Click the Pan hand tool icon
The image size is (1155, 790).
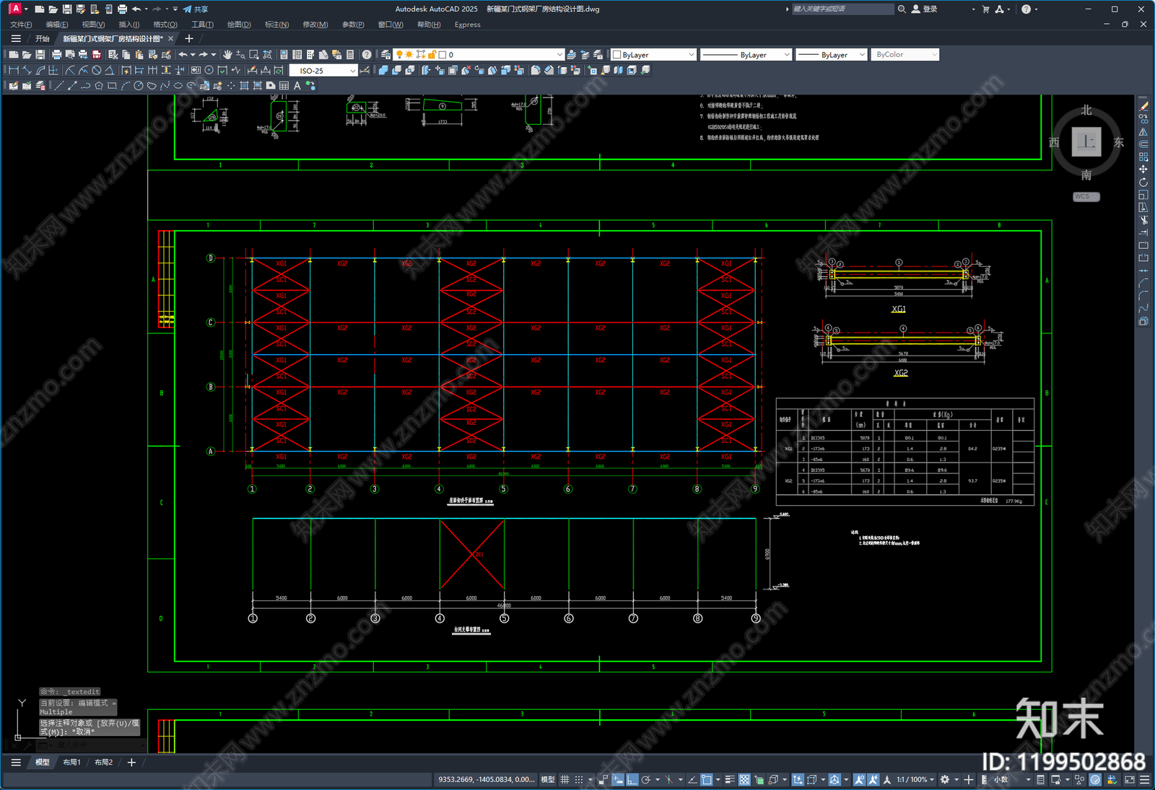[x=227, y=55]
